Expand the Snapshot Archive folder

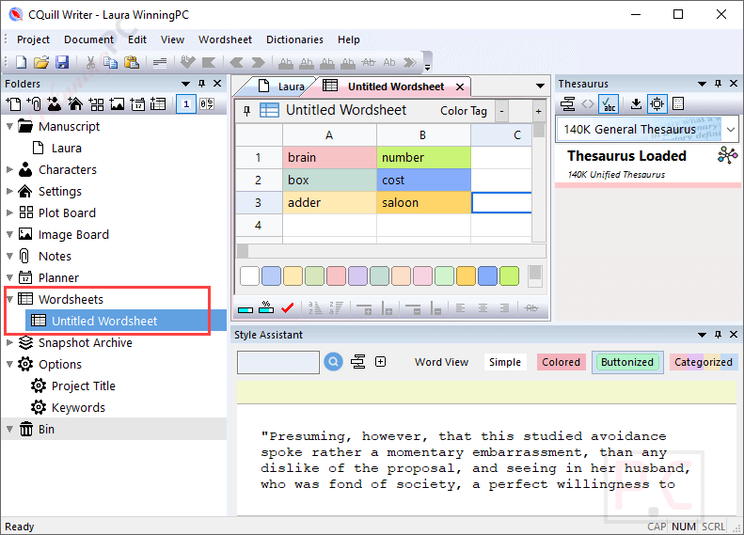(x=9, y=342)
